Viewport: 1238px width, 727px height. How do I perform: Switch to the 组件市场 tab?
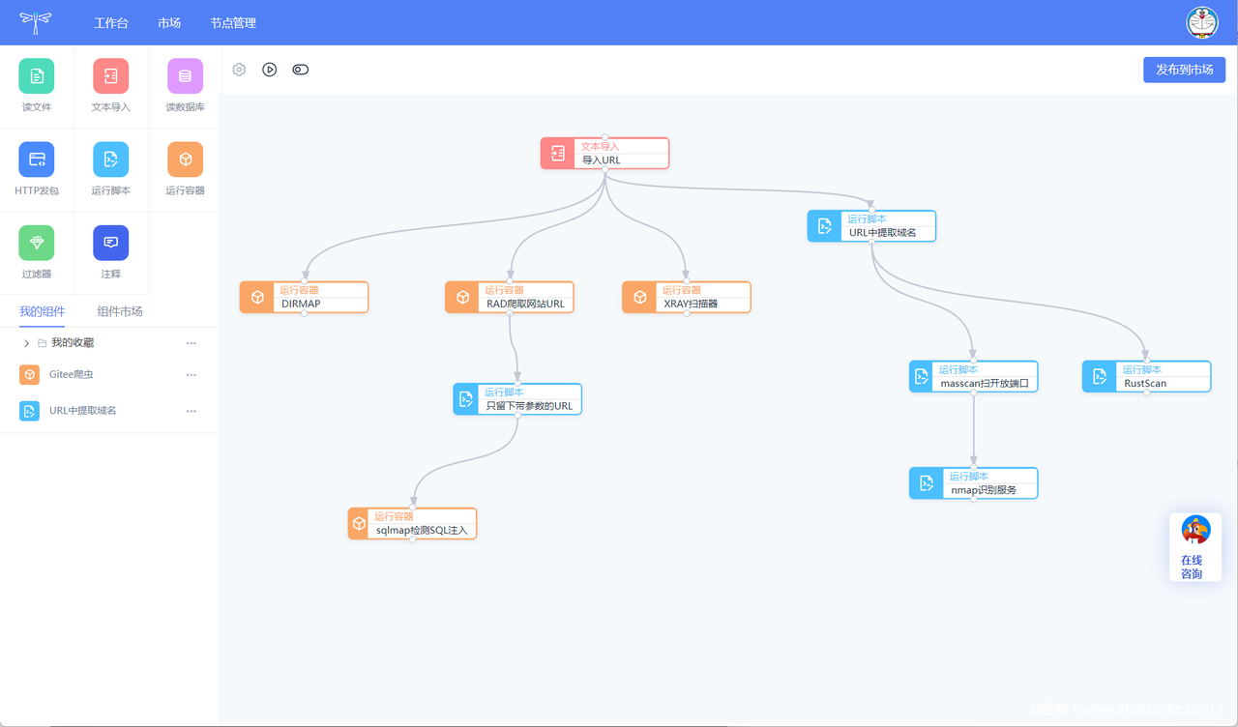coord(120,311)
